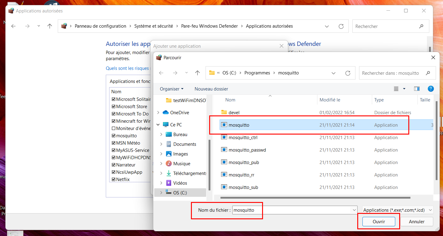Uncheck the Microsoft Store checkbox
This screenshot has height=236, width=443.
click(x=113, y=106)
